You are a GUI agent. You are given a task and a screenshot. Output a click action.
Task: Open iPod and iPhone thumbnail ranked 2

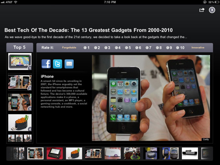point(20,82)
